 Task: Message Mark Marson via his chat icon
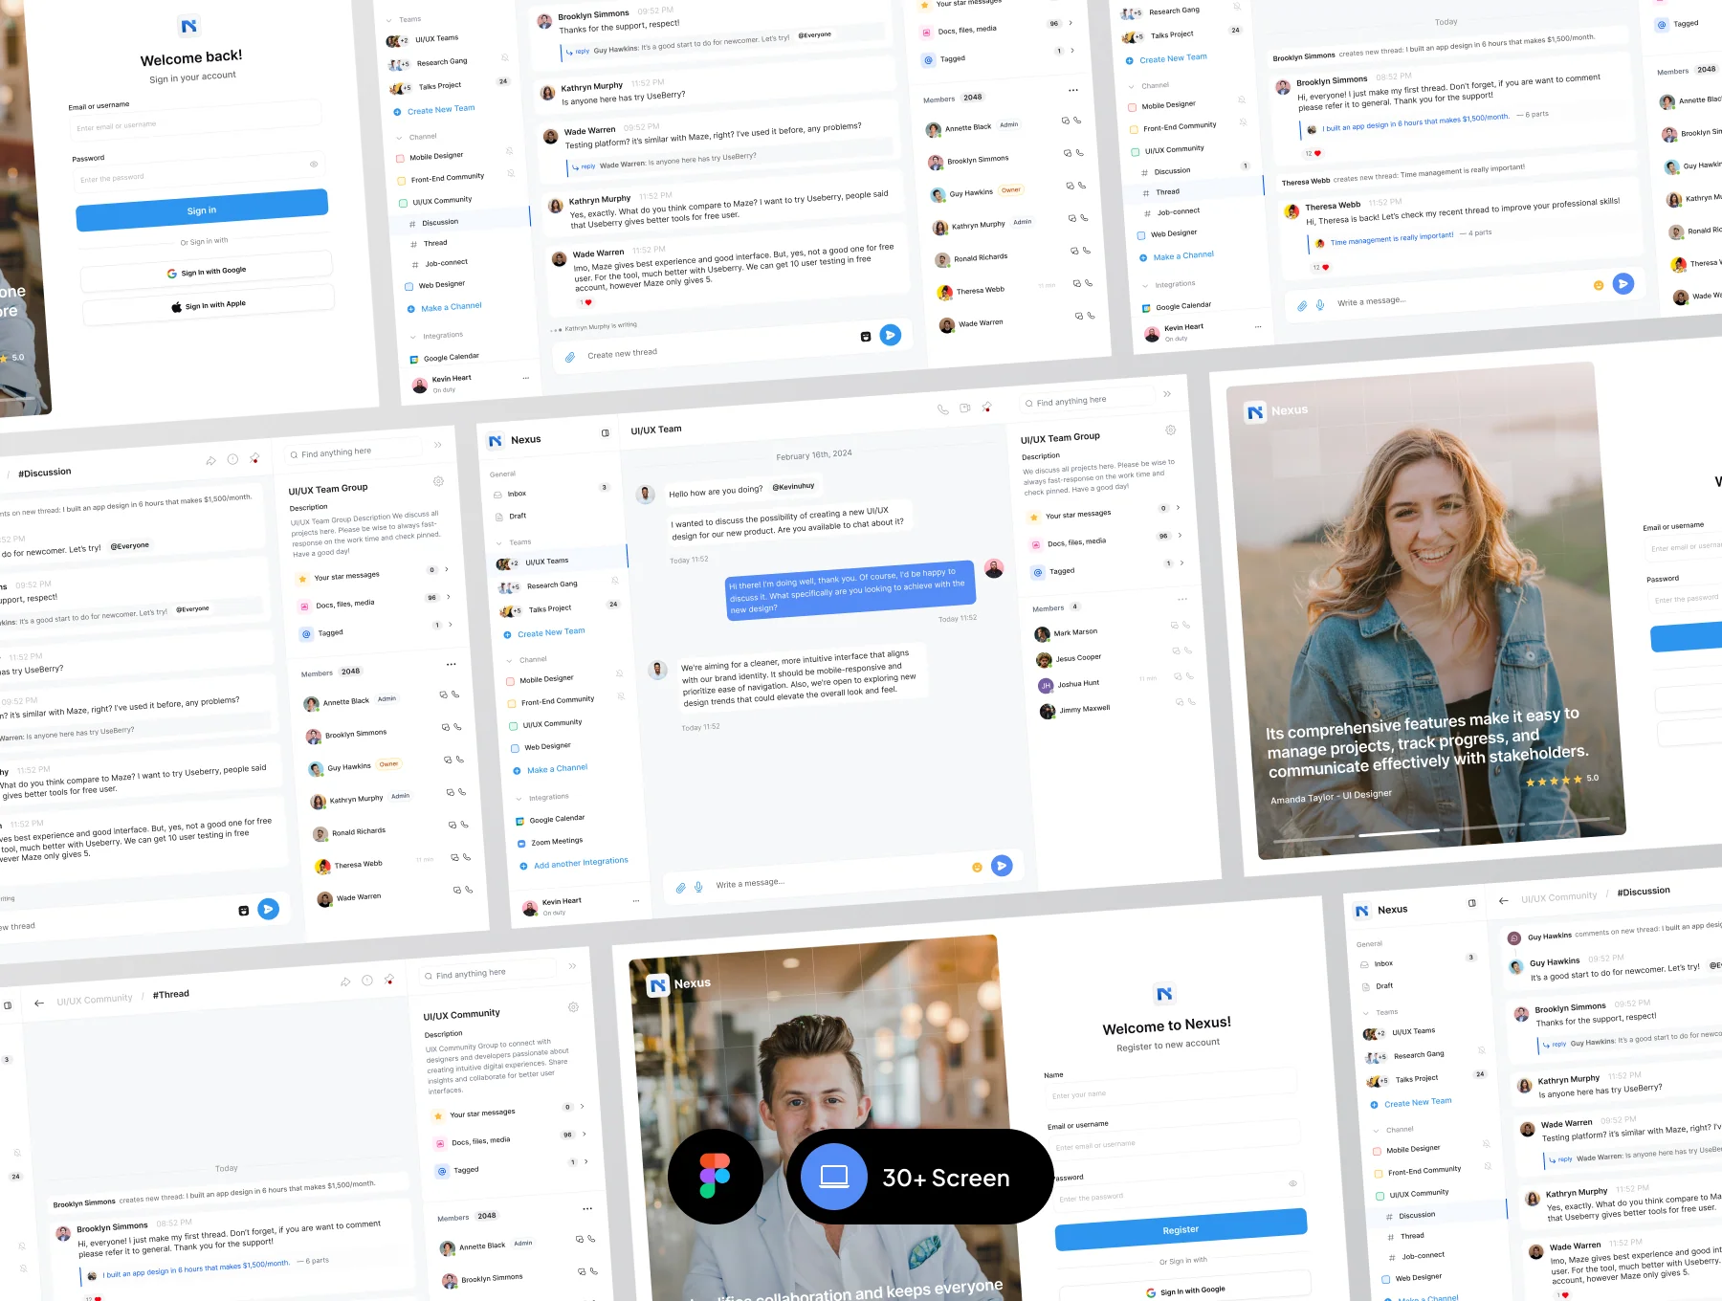pyautogui.click(x=1175, y=626)
